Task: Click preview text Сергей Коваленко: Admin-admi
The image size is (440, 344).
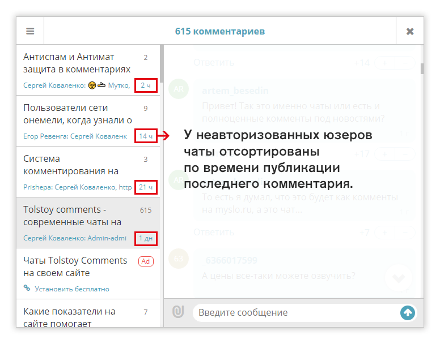Action: [75, 238]
